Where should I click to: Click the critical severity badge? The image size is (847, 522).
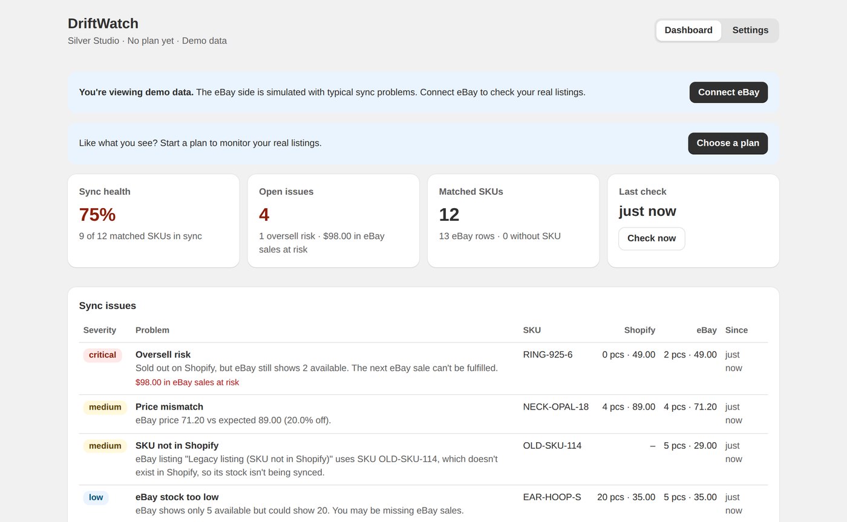[102, 355]
